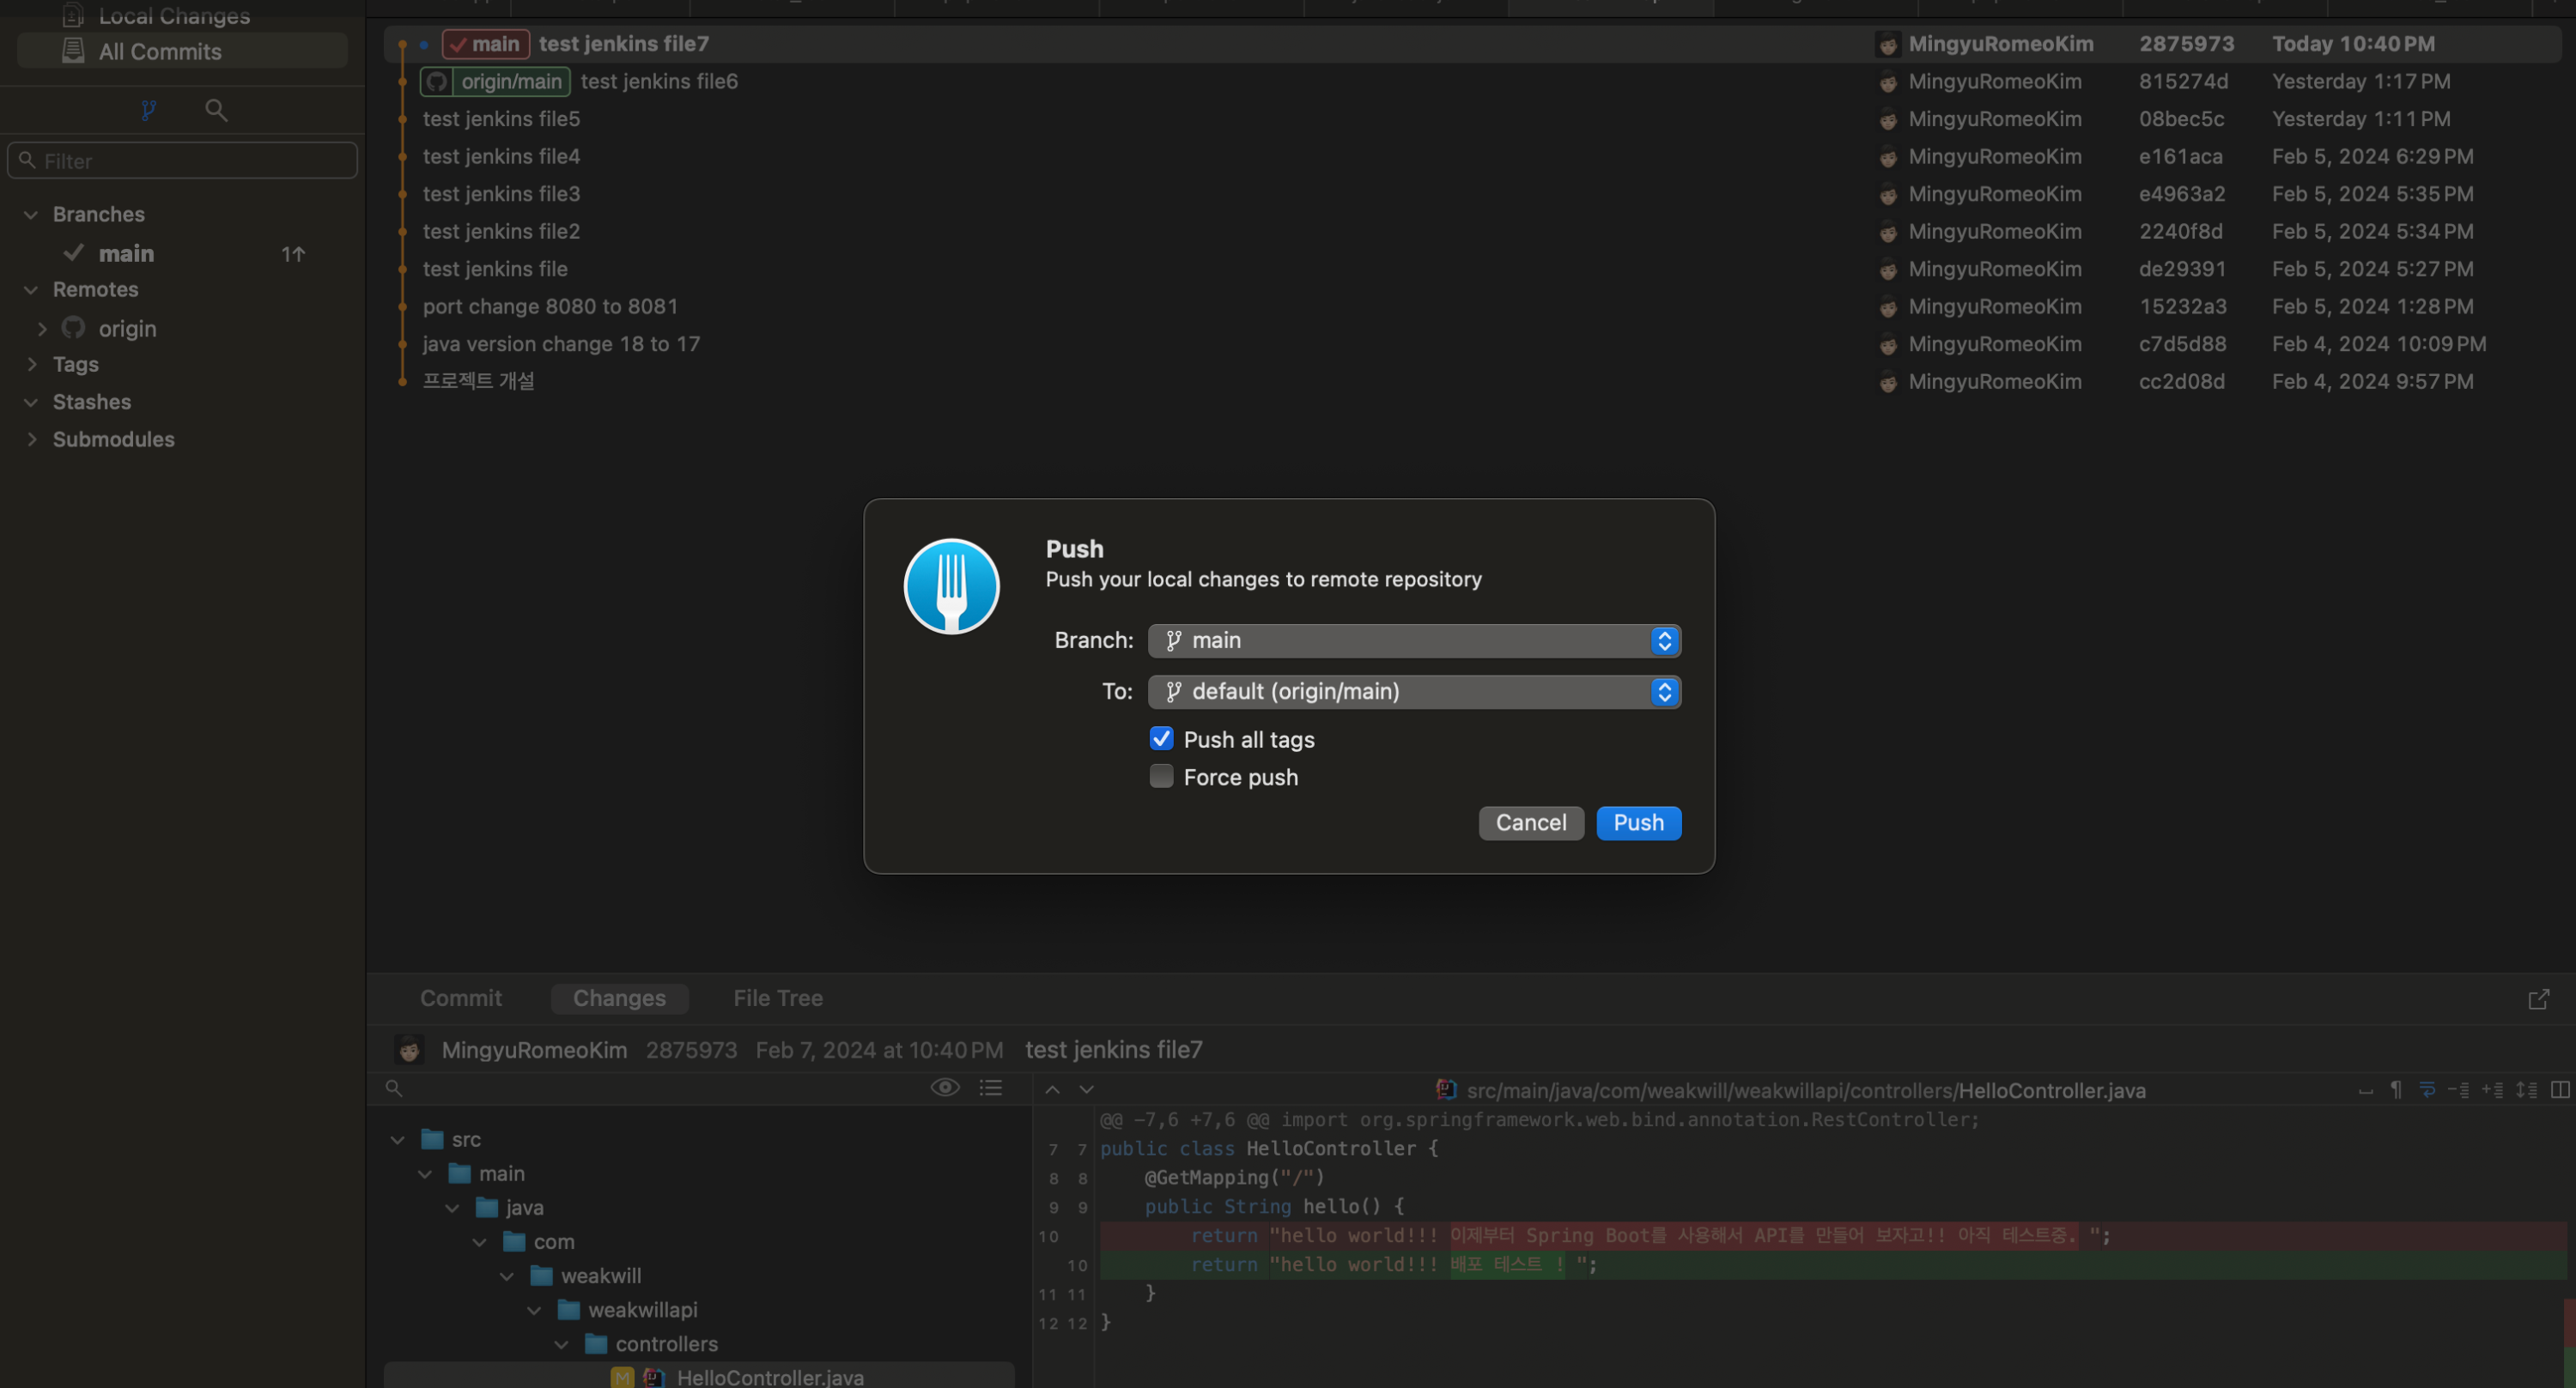Cancel the Push dialog
Image resolution: width=2576 pixels, height=1388 pixels.
click(x=1530, y=823)
